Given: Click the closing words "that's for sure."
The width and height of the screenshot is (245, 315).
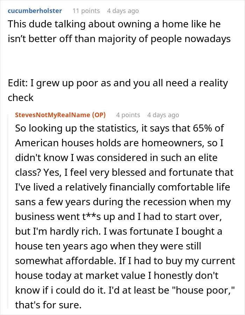Looking at the screenshot, I should (48, 305).
